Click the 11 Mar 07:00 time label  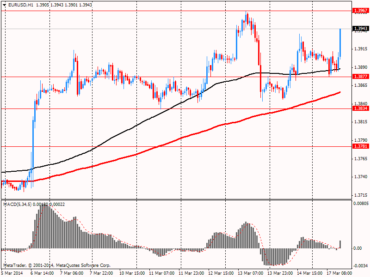[161, 273]
